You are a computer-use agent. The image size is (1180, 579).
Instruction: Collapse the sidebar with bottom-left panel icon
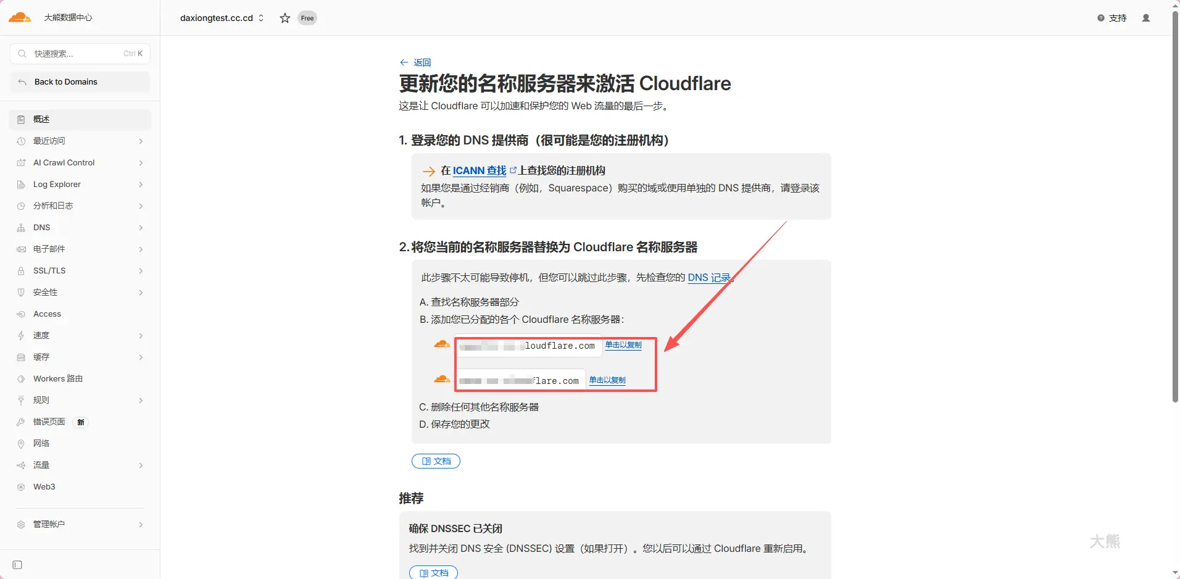pos(17,564)
